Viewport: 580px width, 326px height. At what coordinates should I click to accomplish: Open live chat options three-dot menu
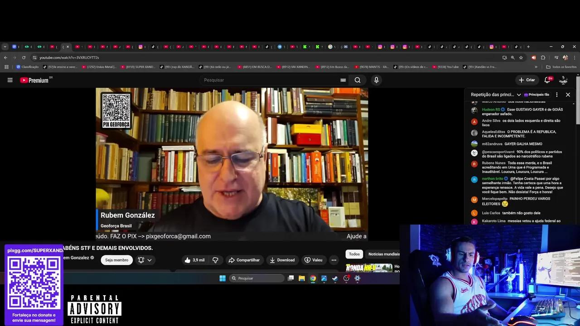557,95
